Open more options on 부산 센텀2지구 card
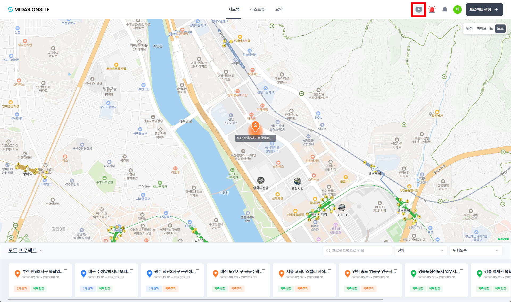Image resolution: width=511 pixels, height=302 pixels. pyautogui.click(x=65, y=270)
